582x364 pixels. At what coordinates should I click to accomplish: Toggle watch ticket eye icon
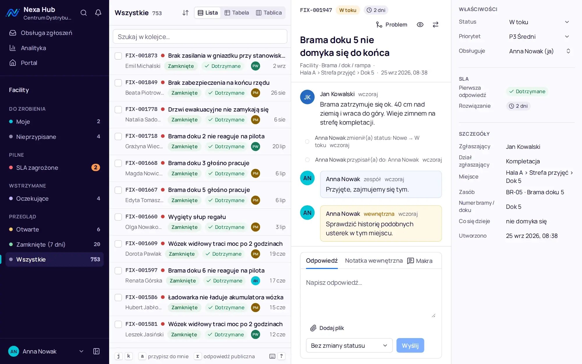tap(420, 25)
